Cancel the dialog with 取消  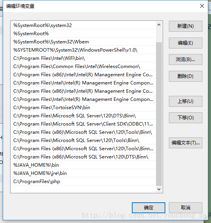(x=186, y=208)
